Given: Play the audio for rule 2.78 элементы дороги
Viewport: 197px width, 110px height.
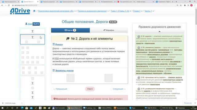Looking at the screenshot, I should point(139,48).
